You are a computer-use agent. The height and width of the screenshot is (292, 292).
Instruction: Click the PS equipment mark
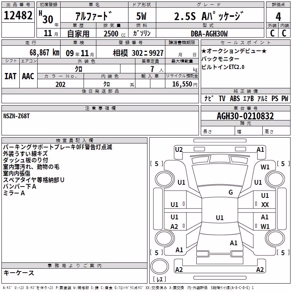(x=275, y=98)
